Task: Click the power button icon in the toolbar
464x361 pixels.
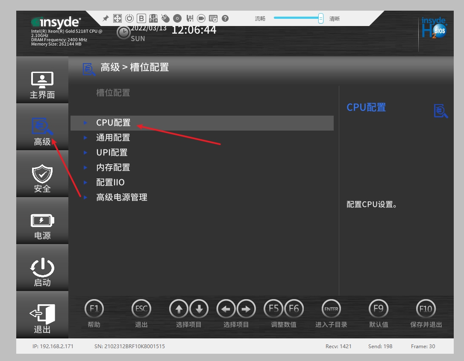Action: pos(129,18)
